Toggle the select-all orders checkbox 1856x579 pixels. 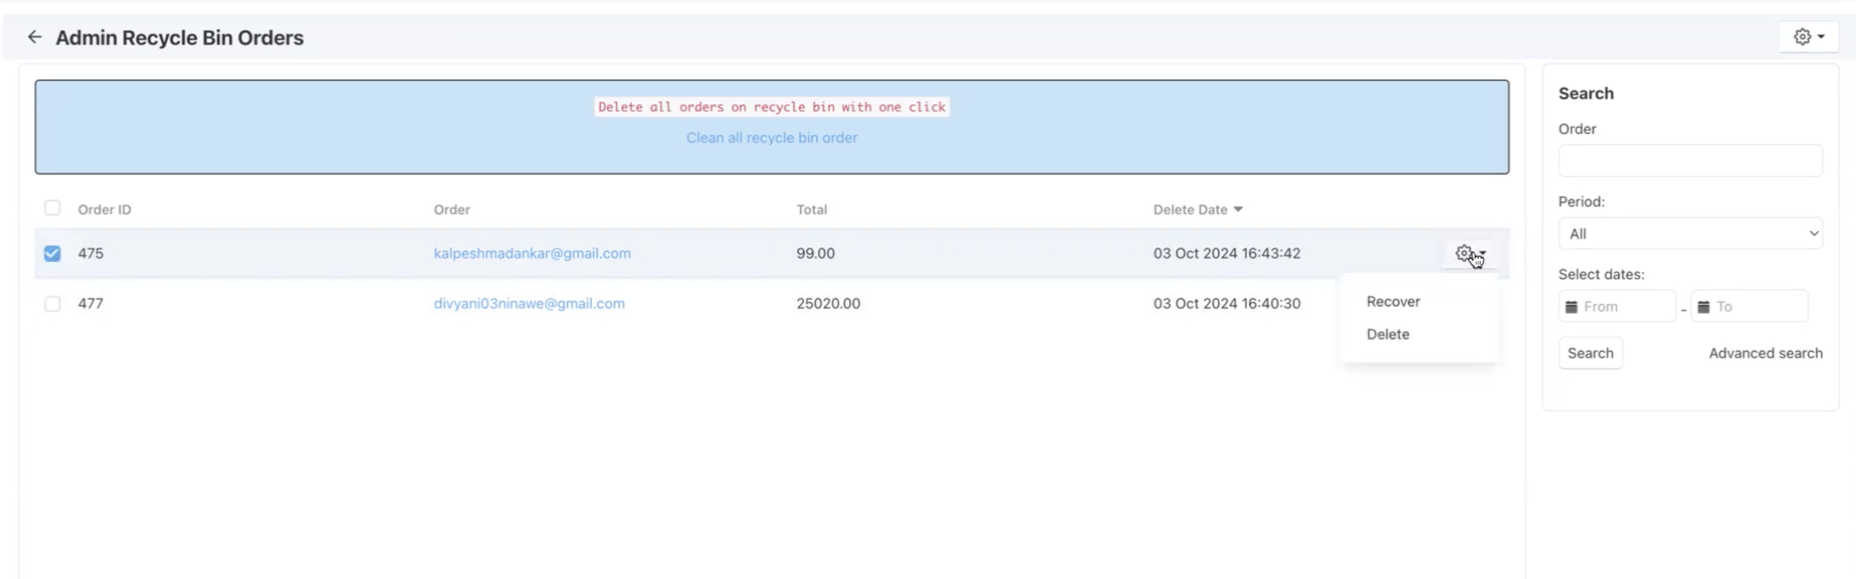pos(52,209)
